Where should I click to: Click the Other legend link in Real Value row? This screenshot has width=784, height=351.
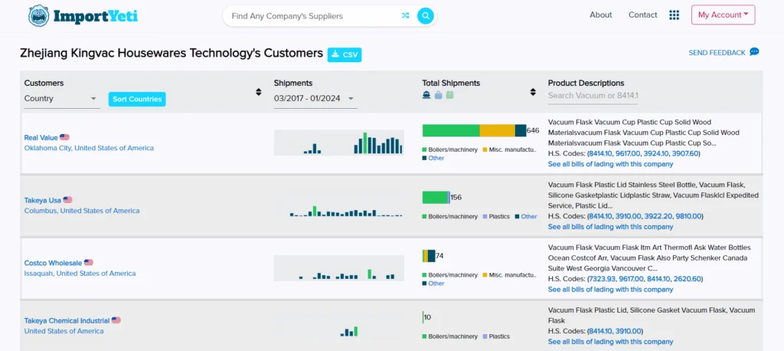[436, 158]
